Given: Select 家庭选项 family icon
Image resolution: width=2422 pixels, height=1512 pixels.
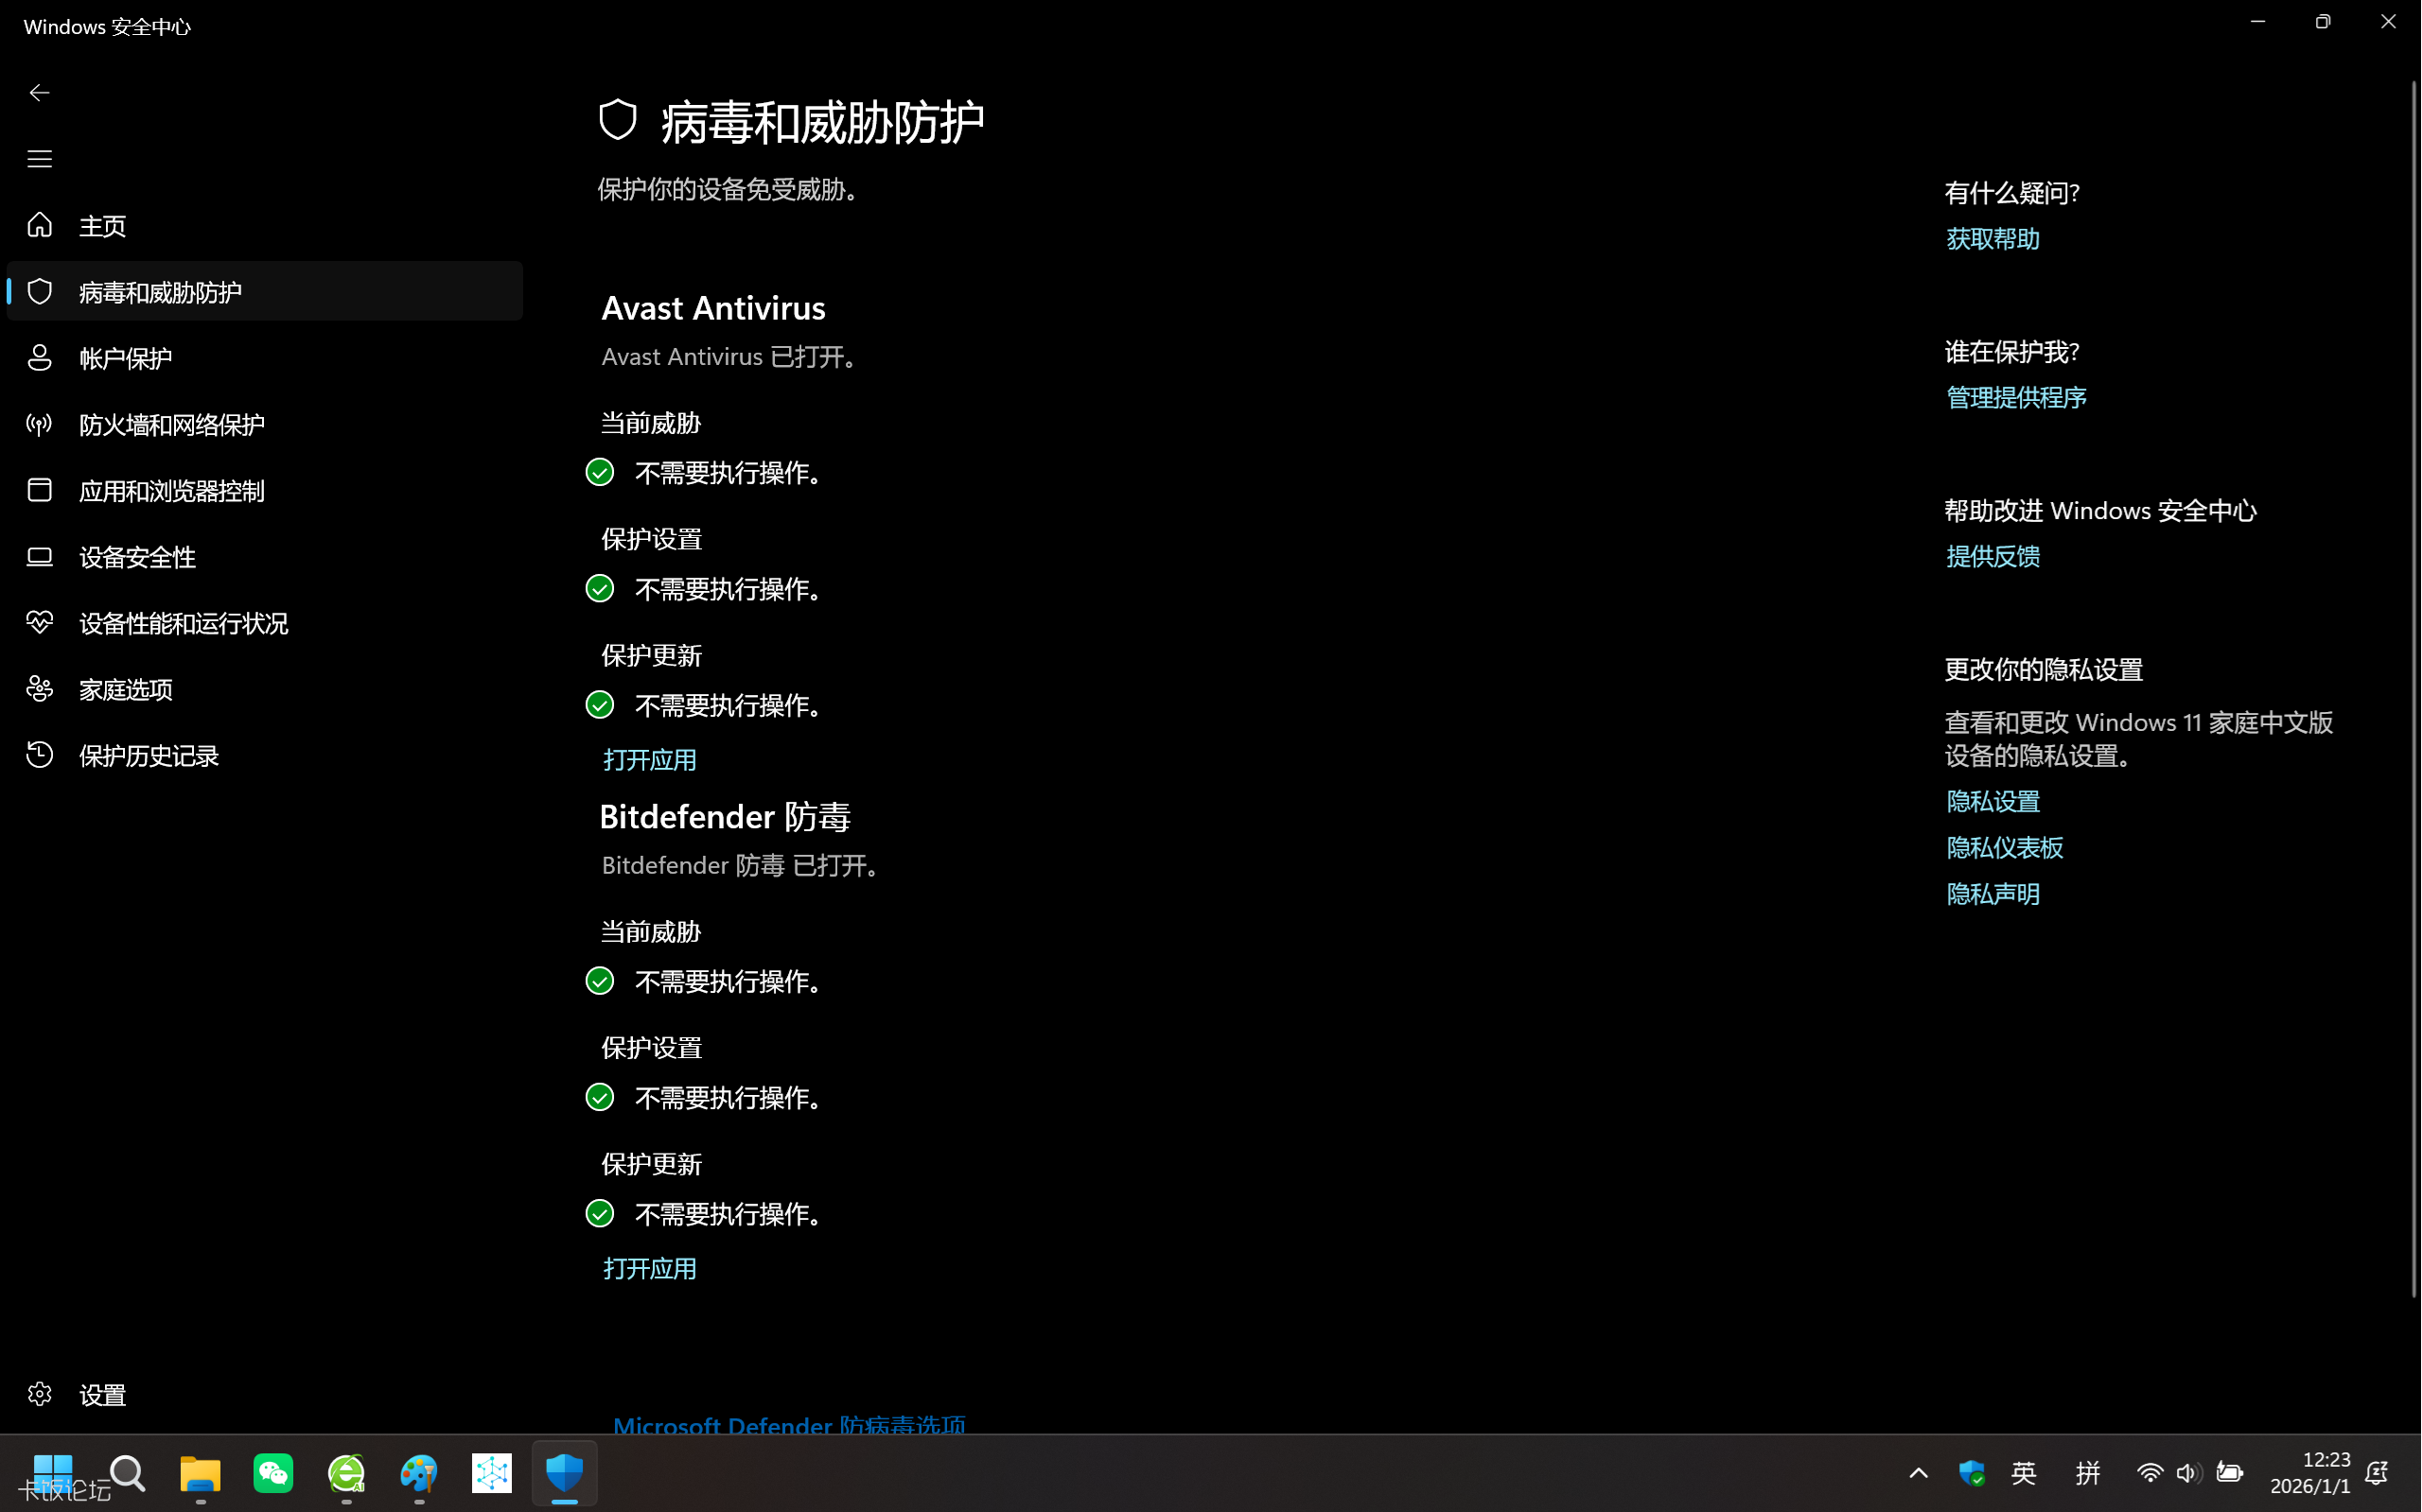Looking at the screenshot, I should click(x=39, y=689).
